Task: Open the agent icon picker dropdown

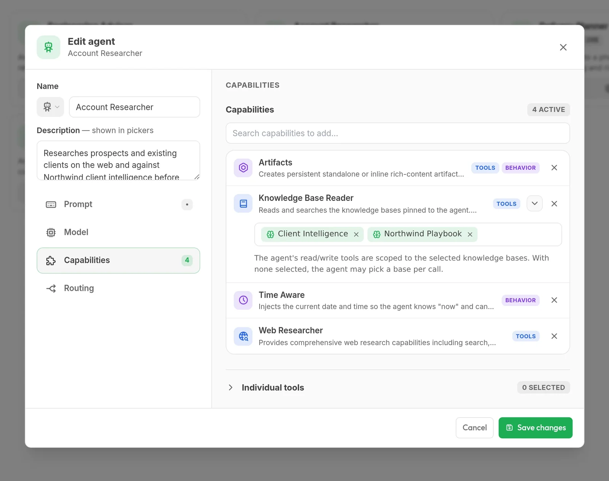Action: [x=50, y=107]
